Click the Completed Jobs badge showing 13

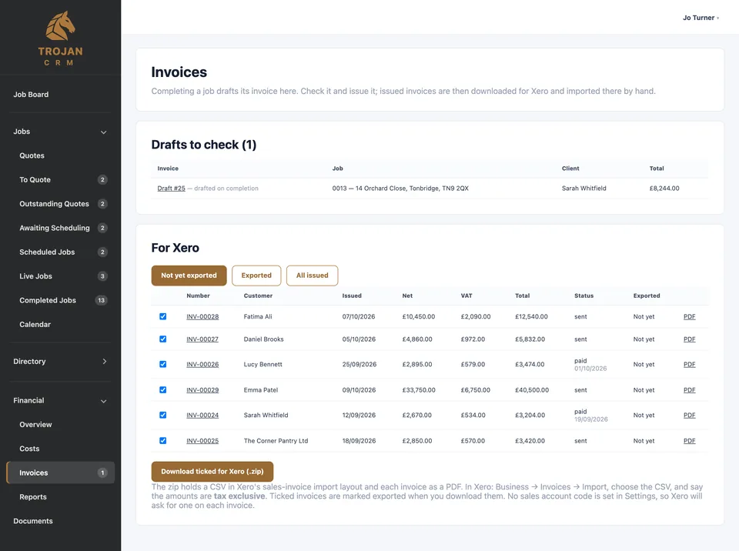102,300
